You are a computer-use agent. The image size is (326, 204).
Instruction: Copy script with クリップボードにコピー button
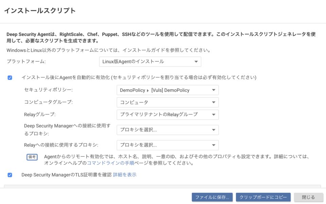click(x=263, y=197)
